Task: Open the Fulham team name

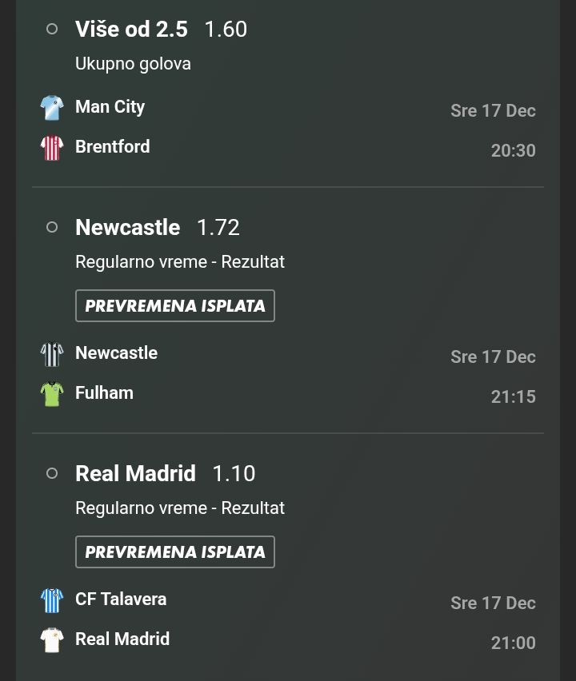Action: pos(104,393)
